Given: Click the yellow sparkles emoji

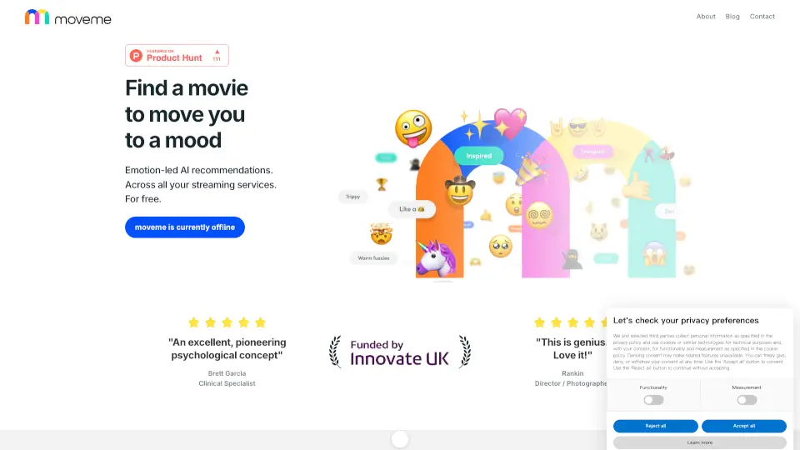Looking at the screenshot, I should (x=475, y=126).
